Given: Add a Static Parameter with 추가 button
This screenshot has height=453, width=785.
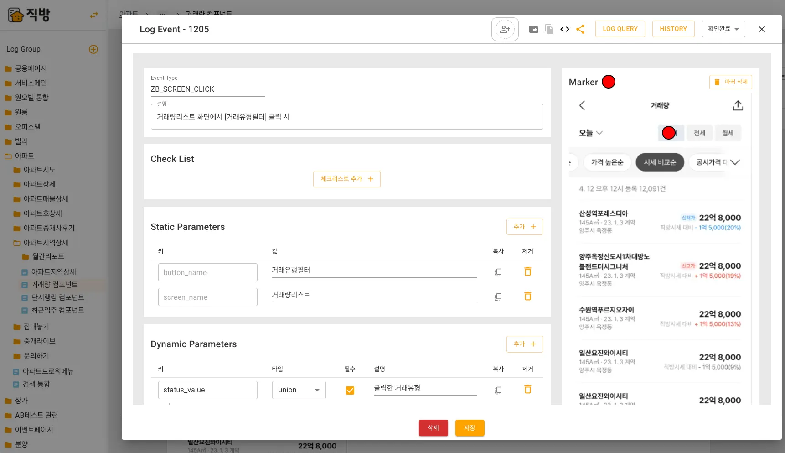Looking at the screenshot, I should pyautogui.click(x=525, y=227).
